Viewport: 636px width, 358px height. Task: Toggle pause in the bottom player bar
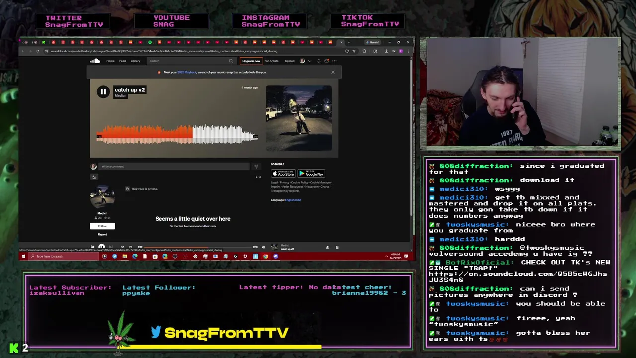pos(102,247)
